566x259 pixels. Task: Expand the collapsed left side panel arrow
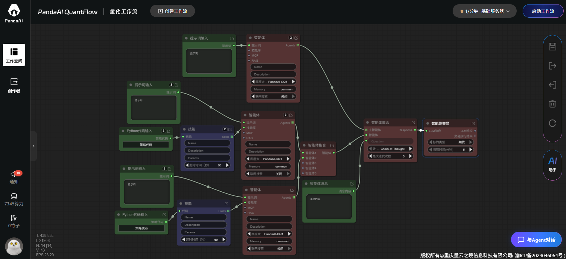[34, 146]
